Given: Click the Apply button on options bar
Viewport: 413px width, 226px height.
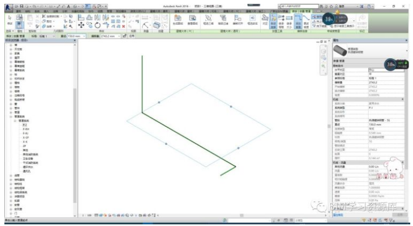Looking at the screenshot, I should [132, 36].
